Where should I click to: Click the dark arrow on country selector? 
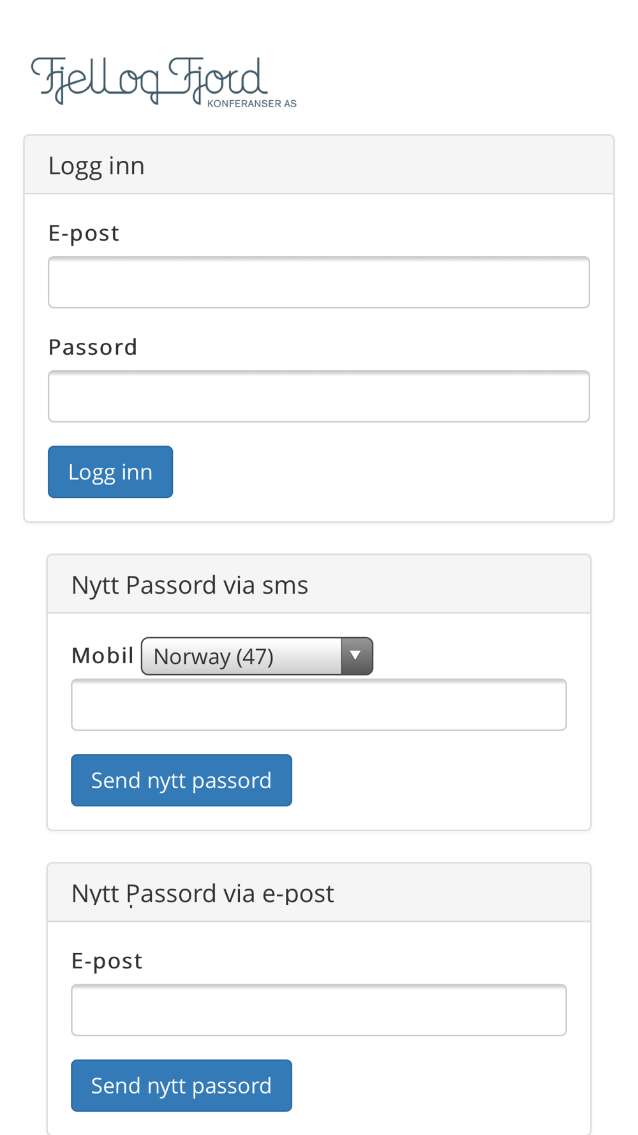tap(357, 656)
